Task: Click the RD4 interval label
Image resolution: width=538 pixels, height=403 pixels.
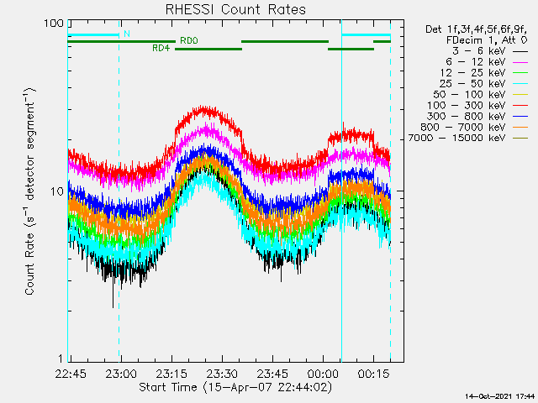Action: 161,49
